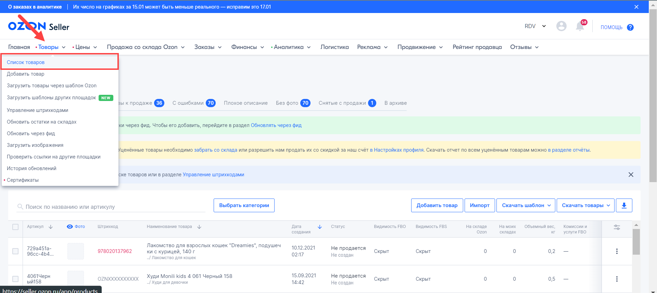Toggle the Фото column eye visibility
The image size is (657, 293).
click(x=70, y=227)
